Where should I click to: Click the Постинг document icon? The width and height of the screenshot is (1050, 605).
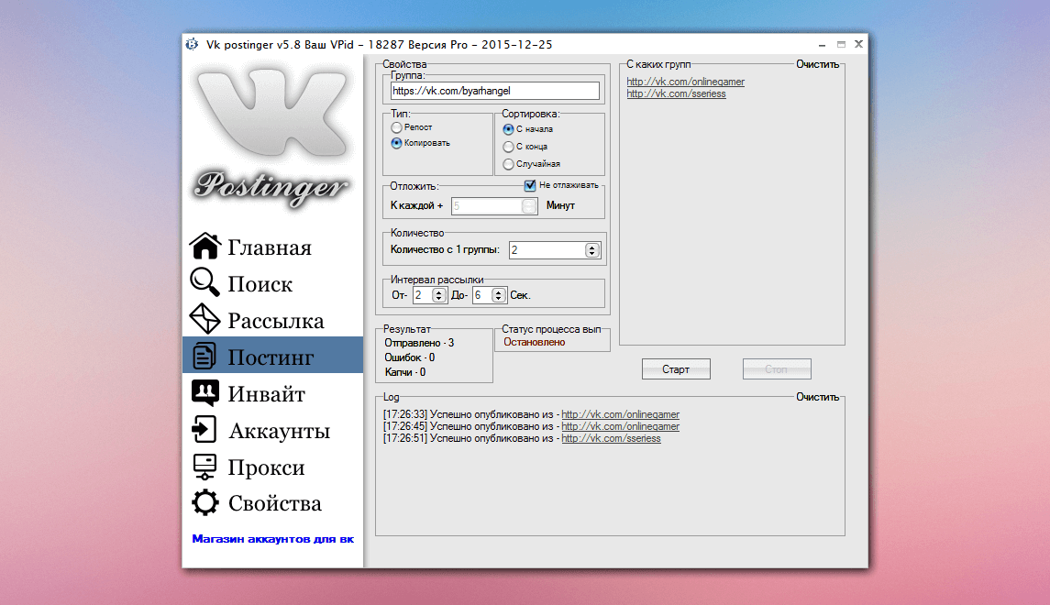tap(204, 356)
